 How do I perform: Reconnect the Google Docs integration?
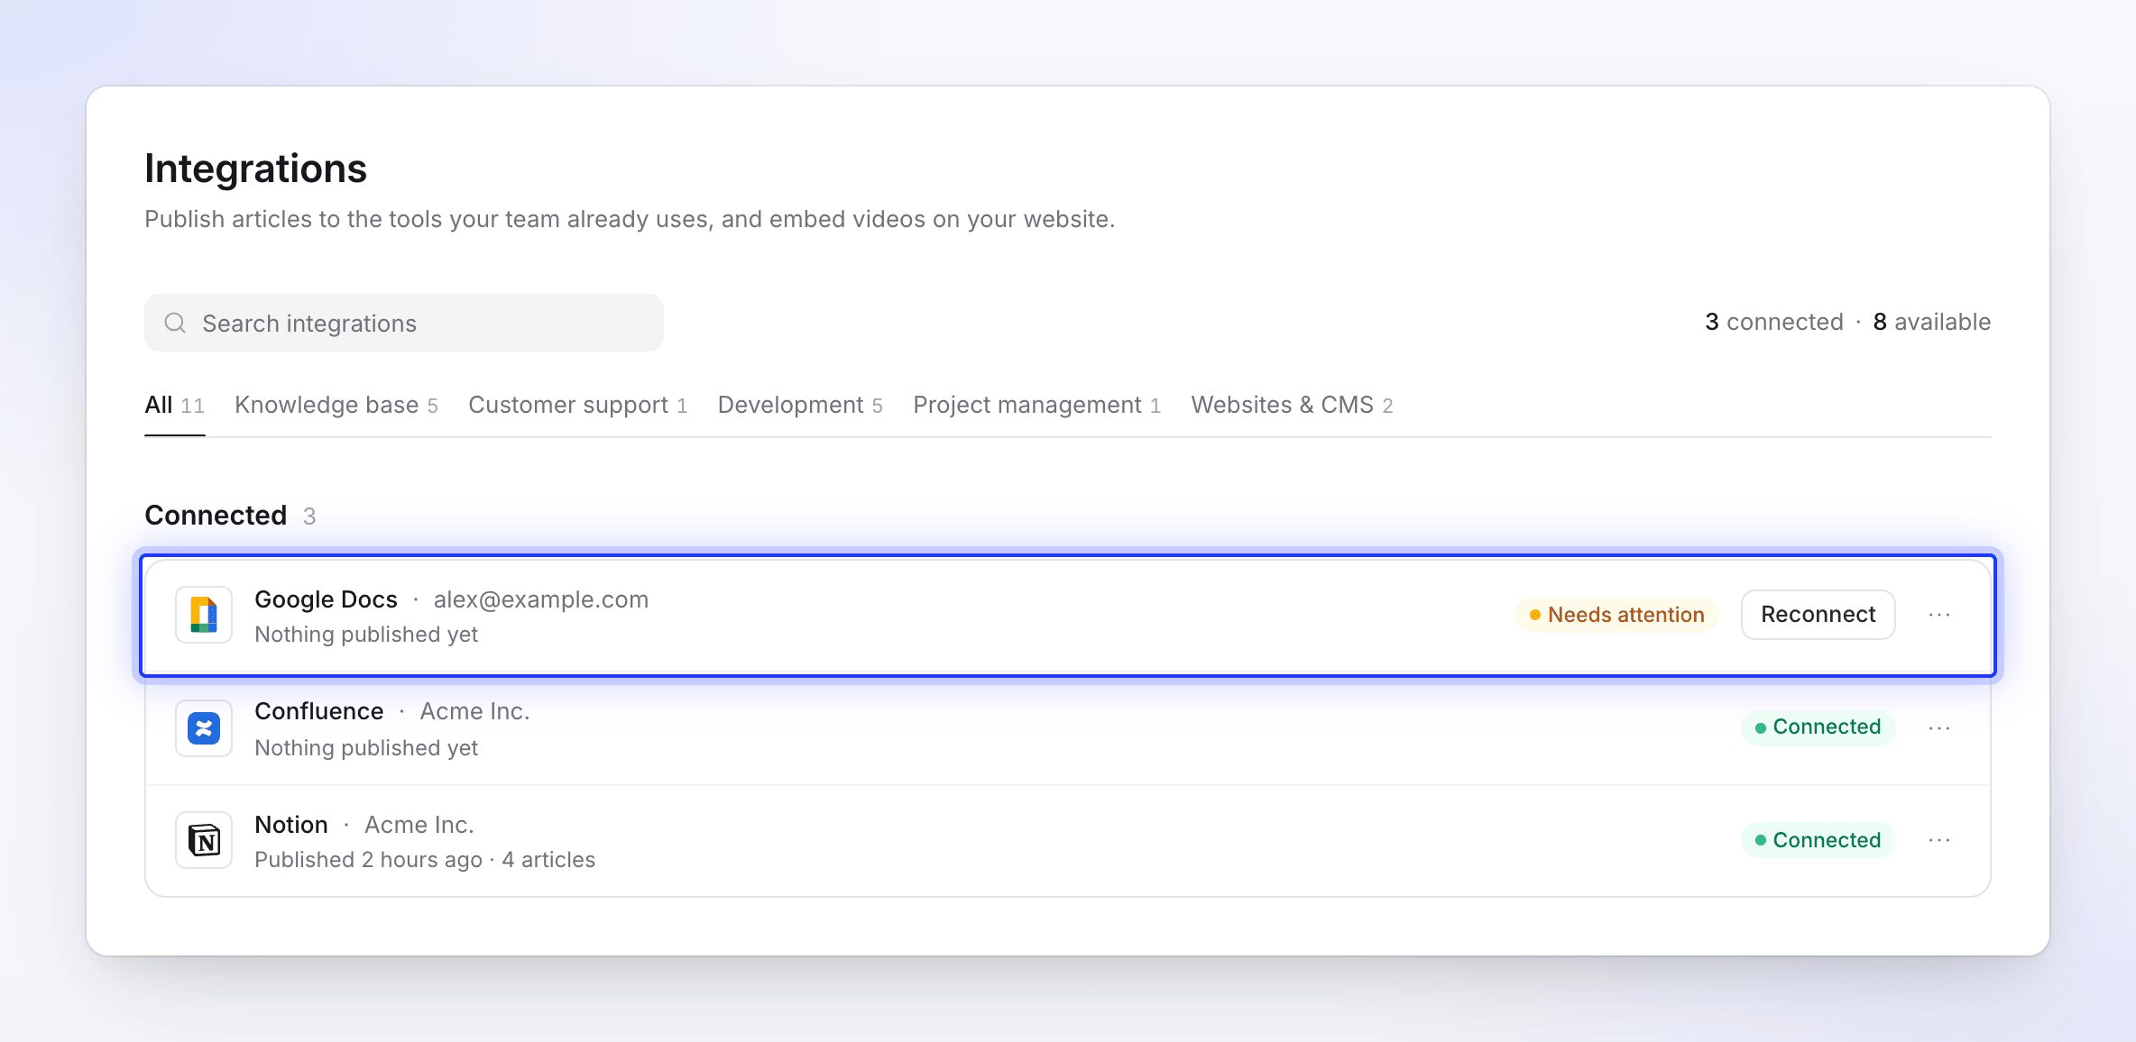coord(1818,615)
